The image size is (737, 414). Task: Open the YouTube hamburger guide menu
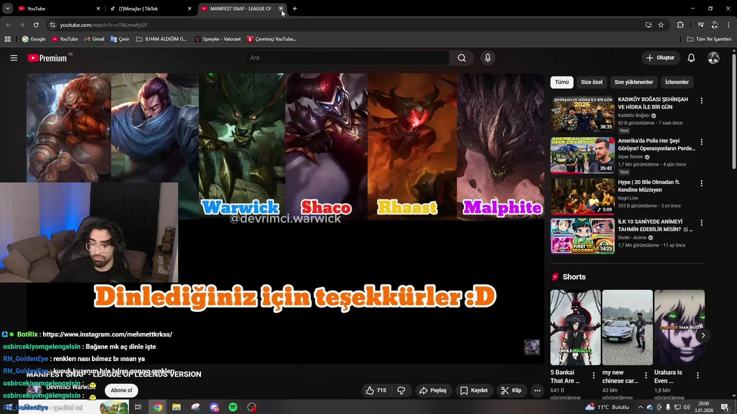(14, 58)
